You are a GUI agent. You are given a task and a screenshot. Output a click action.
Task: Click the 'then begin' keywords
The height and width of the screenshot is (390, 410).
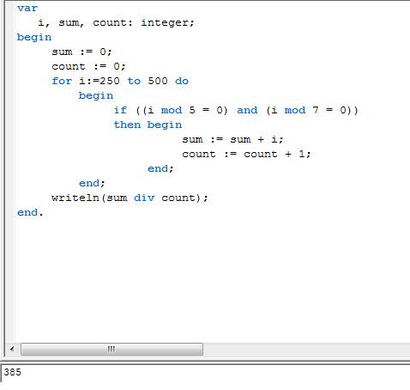click(x=148, y=125)
